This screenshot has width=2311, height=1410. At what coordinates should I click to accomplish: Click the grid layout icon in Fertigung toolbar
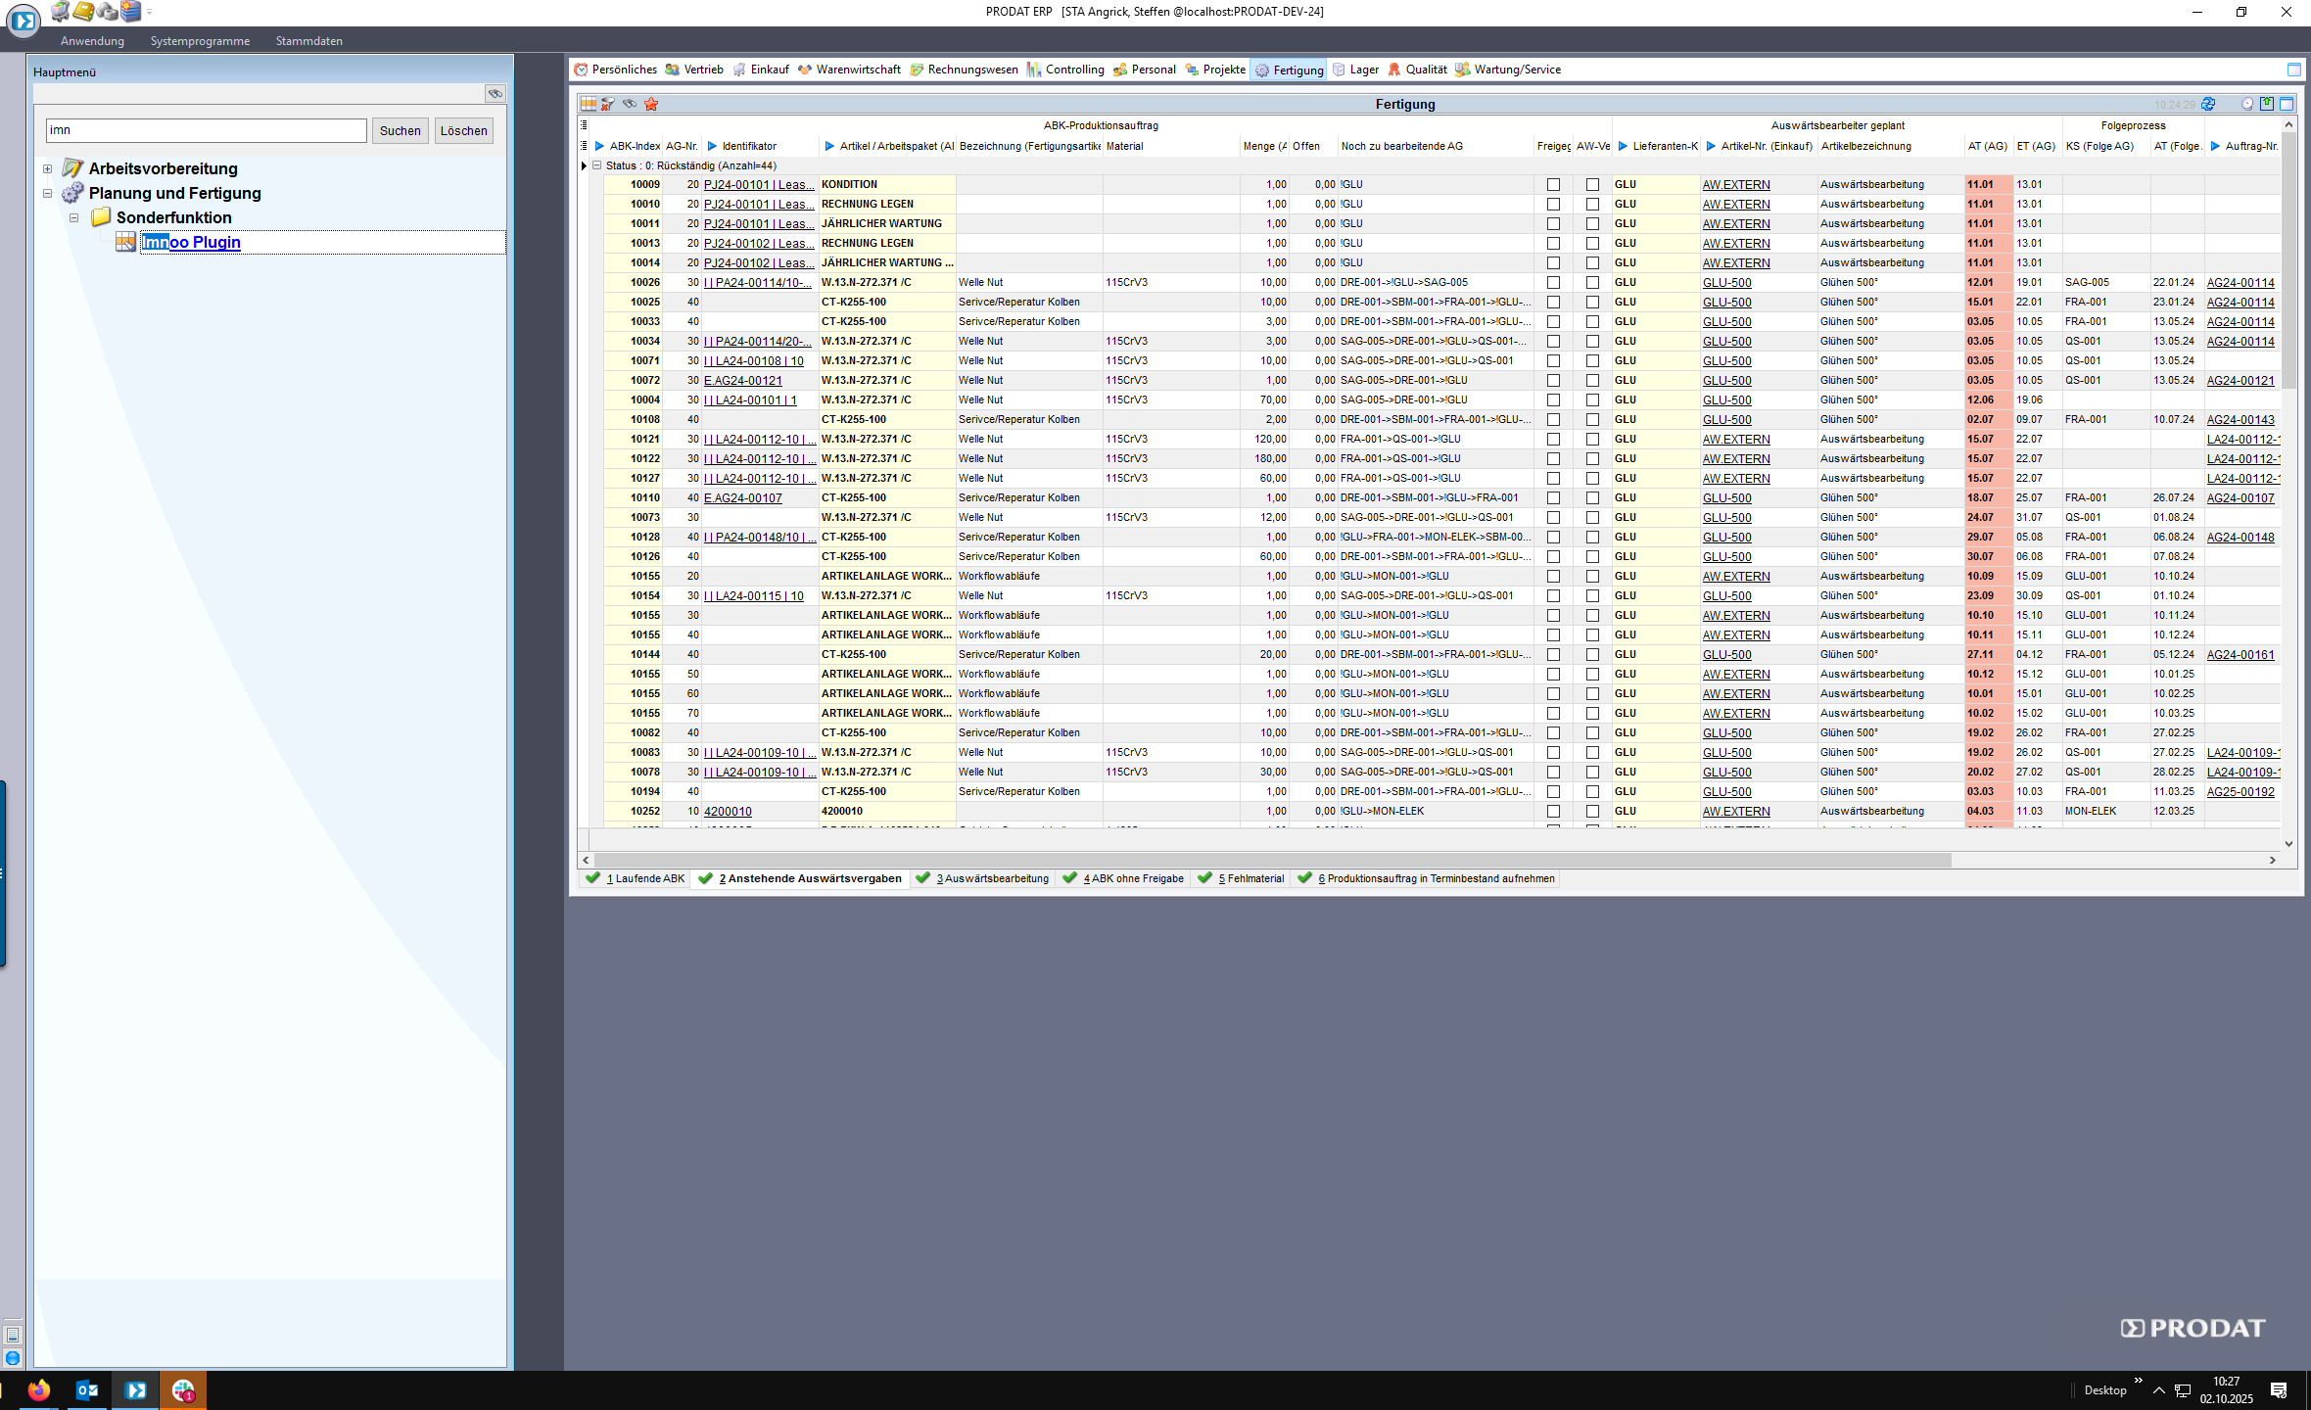pyautogui.click(x=588, y=104)
